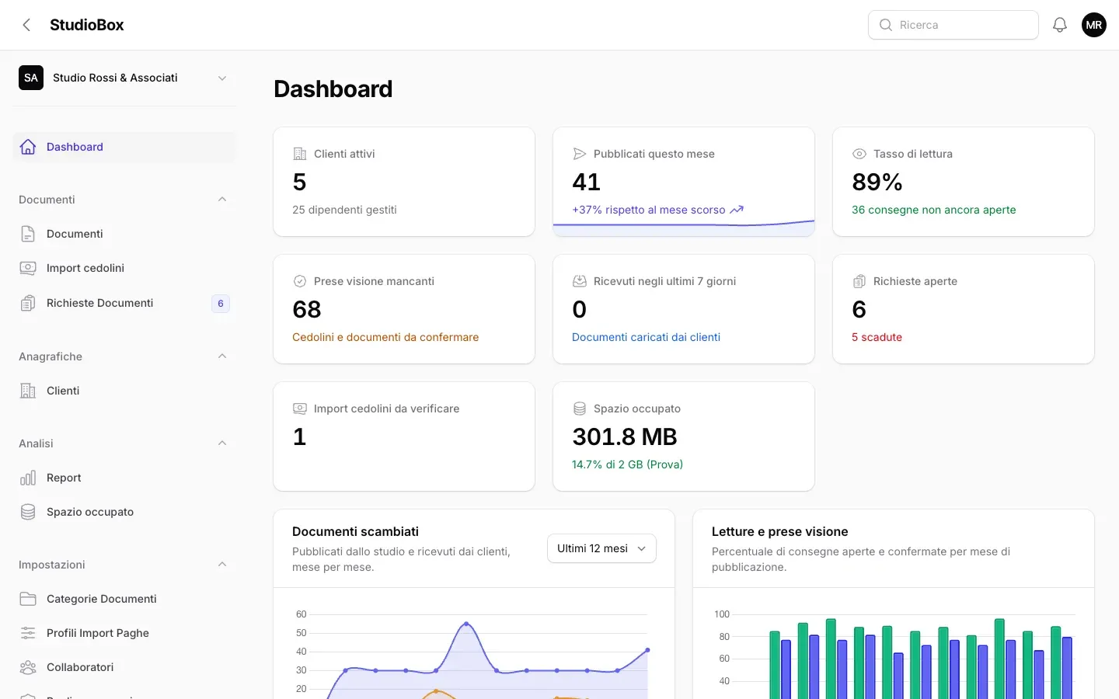Navigate to Report page
This screenshot has width=1119, height=699.
tap(124, 478)
